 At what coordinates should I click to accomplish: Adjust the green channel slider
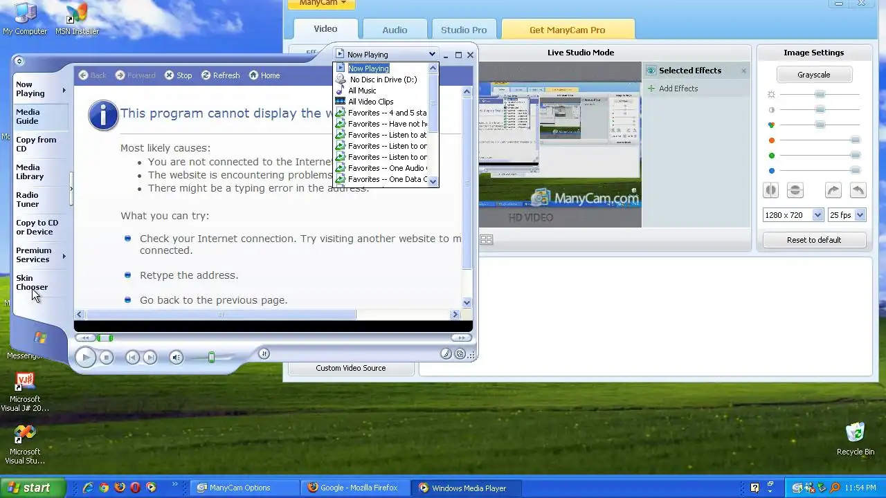(855, 155)
